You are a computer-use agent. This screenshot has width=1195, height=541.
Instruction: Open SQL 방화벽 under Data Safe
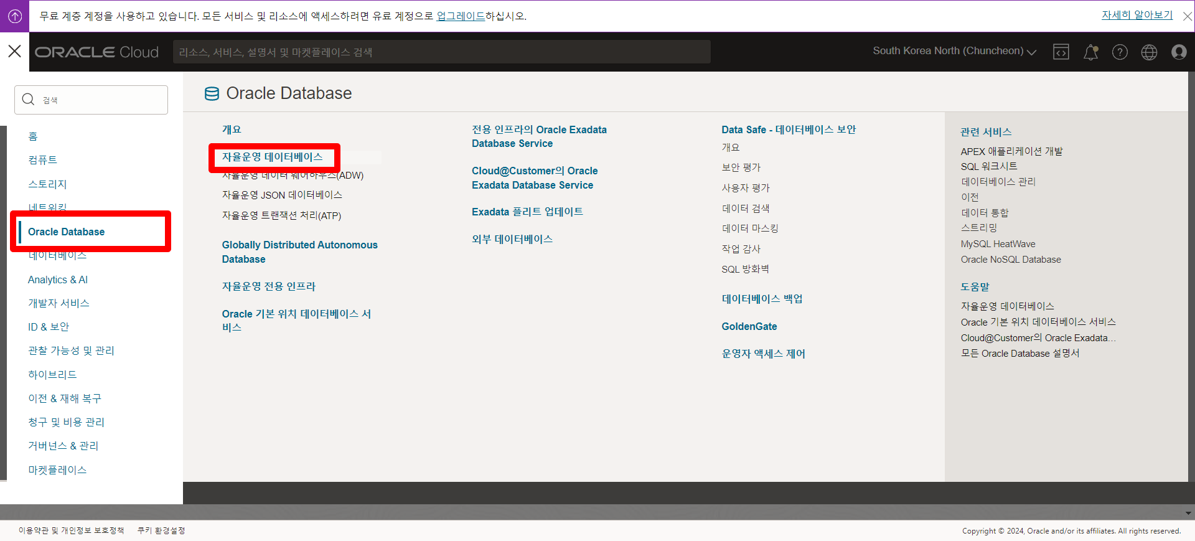coord(745,269)
